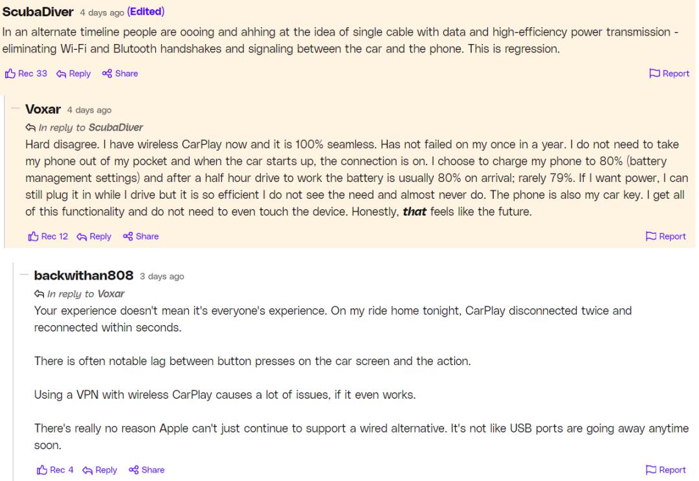
Task: Open the backwithan808 username profile
Action: [x=83, y=276]
